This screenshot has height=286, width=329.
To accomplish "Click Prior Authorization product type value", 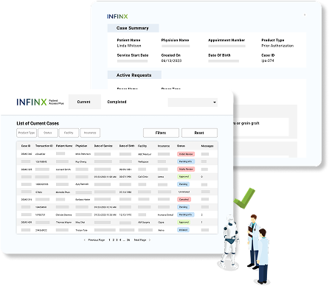I will click(277, 46).
